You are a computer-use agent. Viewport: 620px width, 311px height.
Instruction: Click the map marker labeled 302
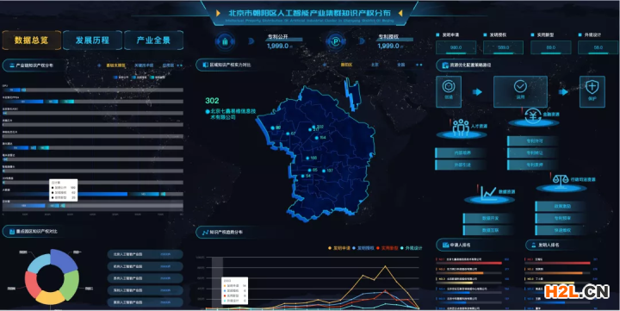point(314,127)
